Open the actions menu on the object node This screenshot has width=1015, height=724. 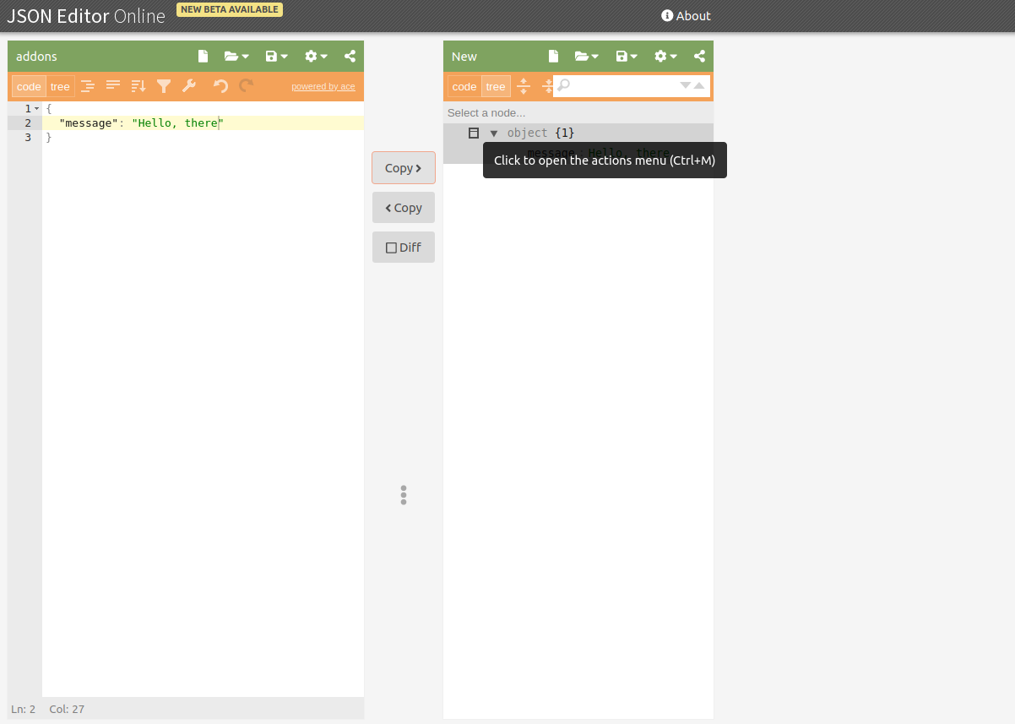point(474,133)
